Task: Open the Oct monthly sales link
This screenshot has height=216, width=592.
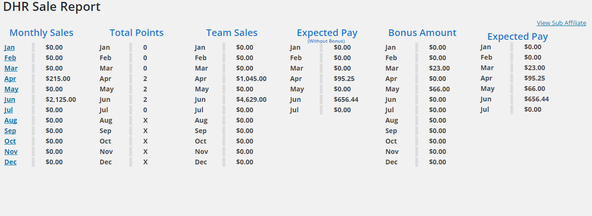Action: click(10, 141)
